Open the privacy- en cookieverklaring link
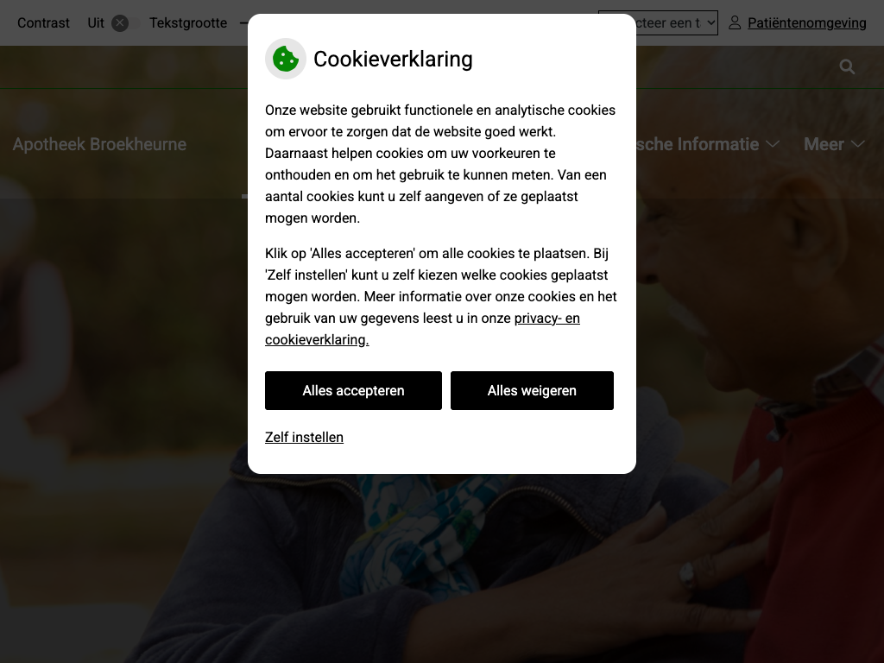Screen dimensions: 884x663 tap(422, 329)
